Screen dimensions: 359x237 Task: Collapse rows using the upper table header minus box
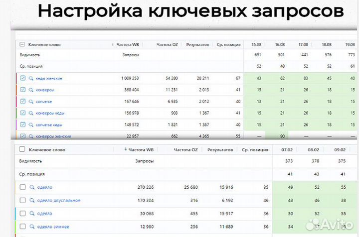[22, 44]
